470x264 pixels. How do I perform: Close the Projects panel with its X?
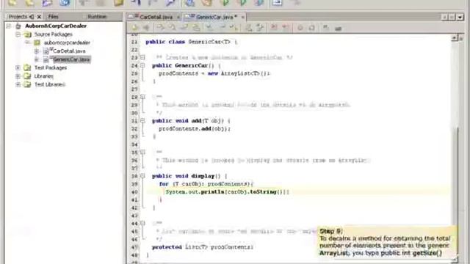pos(39,17)
